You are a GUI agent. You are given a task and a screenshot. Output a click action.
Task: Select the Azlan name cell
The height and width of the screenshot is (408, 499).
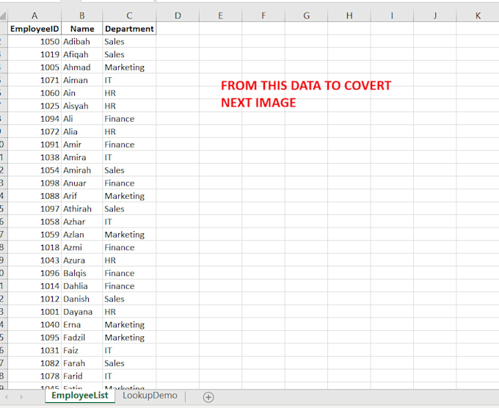point(81,235)
